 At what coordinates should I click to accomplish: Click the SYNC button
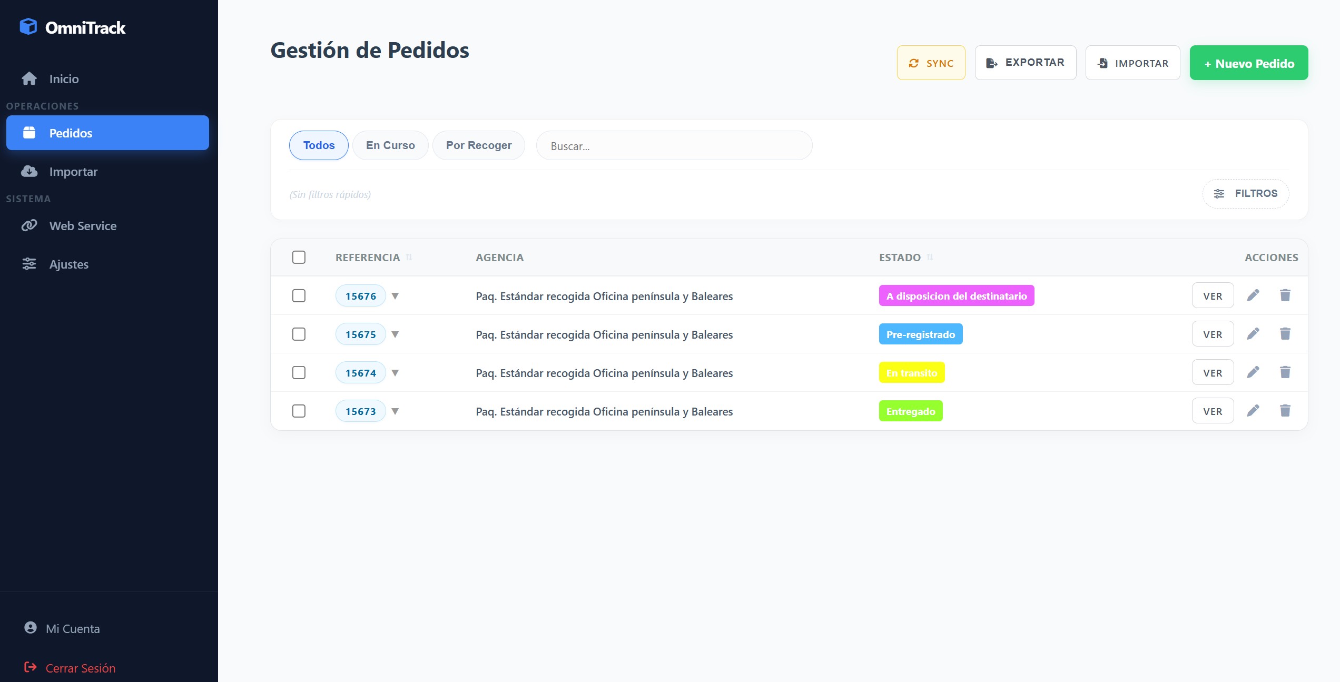[x=931, y=63]
